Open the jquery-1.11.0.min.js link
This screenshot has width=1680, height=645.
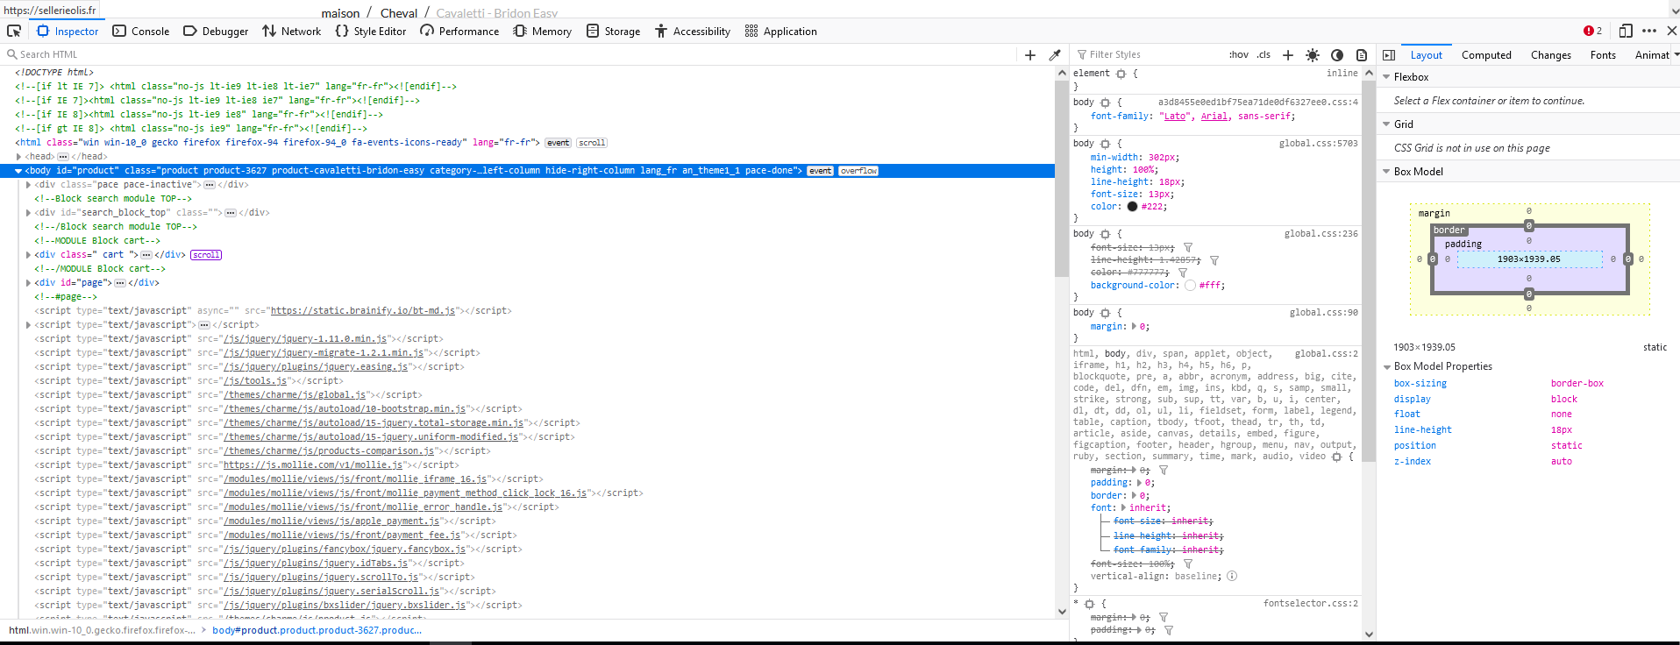pos(305,339)
